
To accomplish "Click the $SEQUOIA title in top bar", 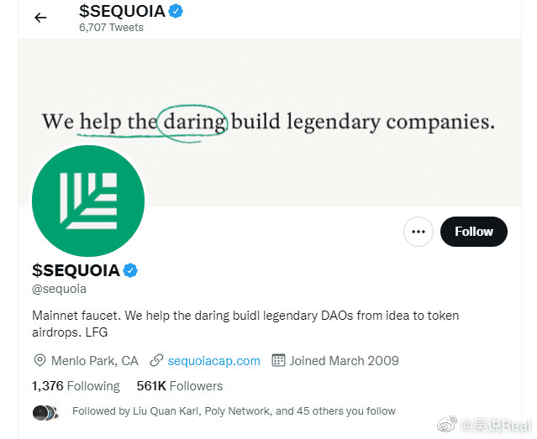I will pyautogui.click(x=120, y=11).
